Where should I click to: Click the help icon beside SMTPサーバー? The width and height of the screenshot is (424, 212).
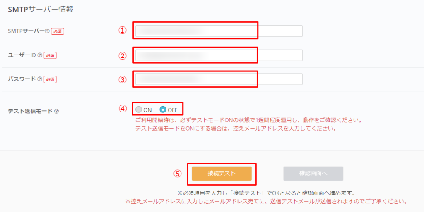pyautogui.click(x=47, y=31)
